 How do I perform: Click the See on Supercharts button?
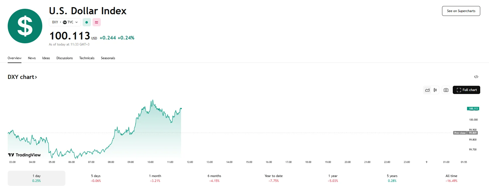(x=461, y=11)
